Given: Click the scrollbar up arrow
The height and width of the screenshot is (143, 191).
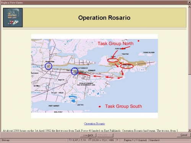Looking at the screenshot, I should [190, 6].
